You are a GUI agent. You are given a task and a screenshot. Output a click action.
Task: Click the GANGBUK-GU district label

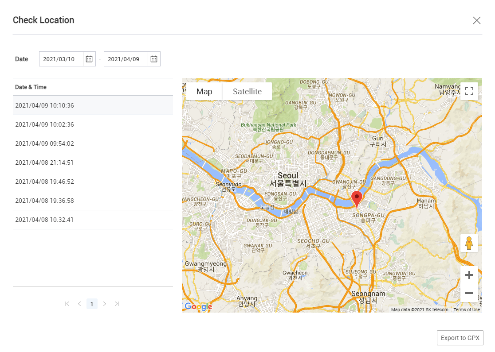coord(301,105)
